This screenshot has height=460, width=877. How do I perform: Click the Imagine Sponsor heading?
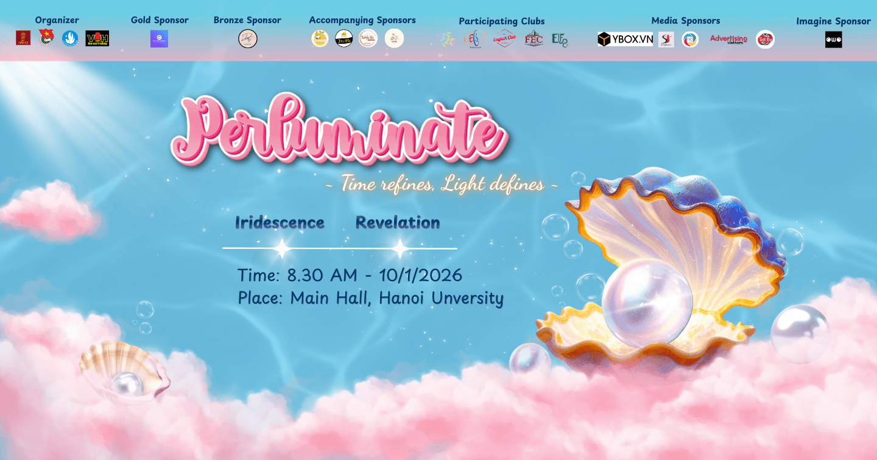pyautogui.click(x=833, y=21)
